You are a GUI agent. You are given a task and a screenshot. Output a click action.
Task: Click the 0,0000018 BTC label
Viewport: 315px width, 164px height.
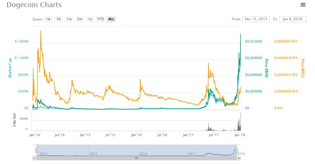[286, 58]
